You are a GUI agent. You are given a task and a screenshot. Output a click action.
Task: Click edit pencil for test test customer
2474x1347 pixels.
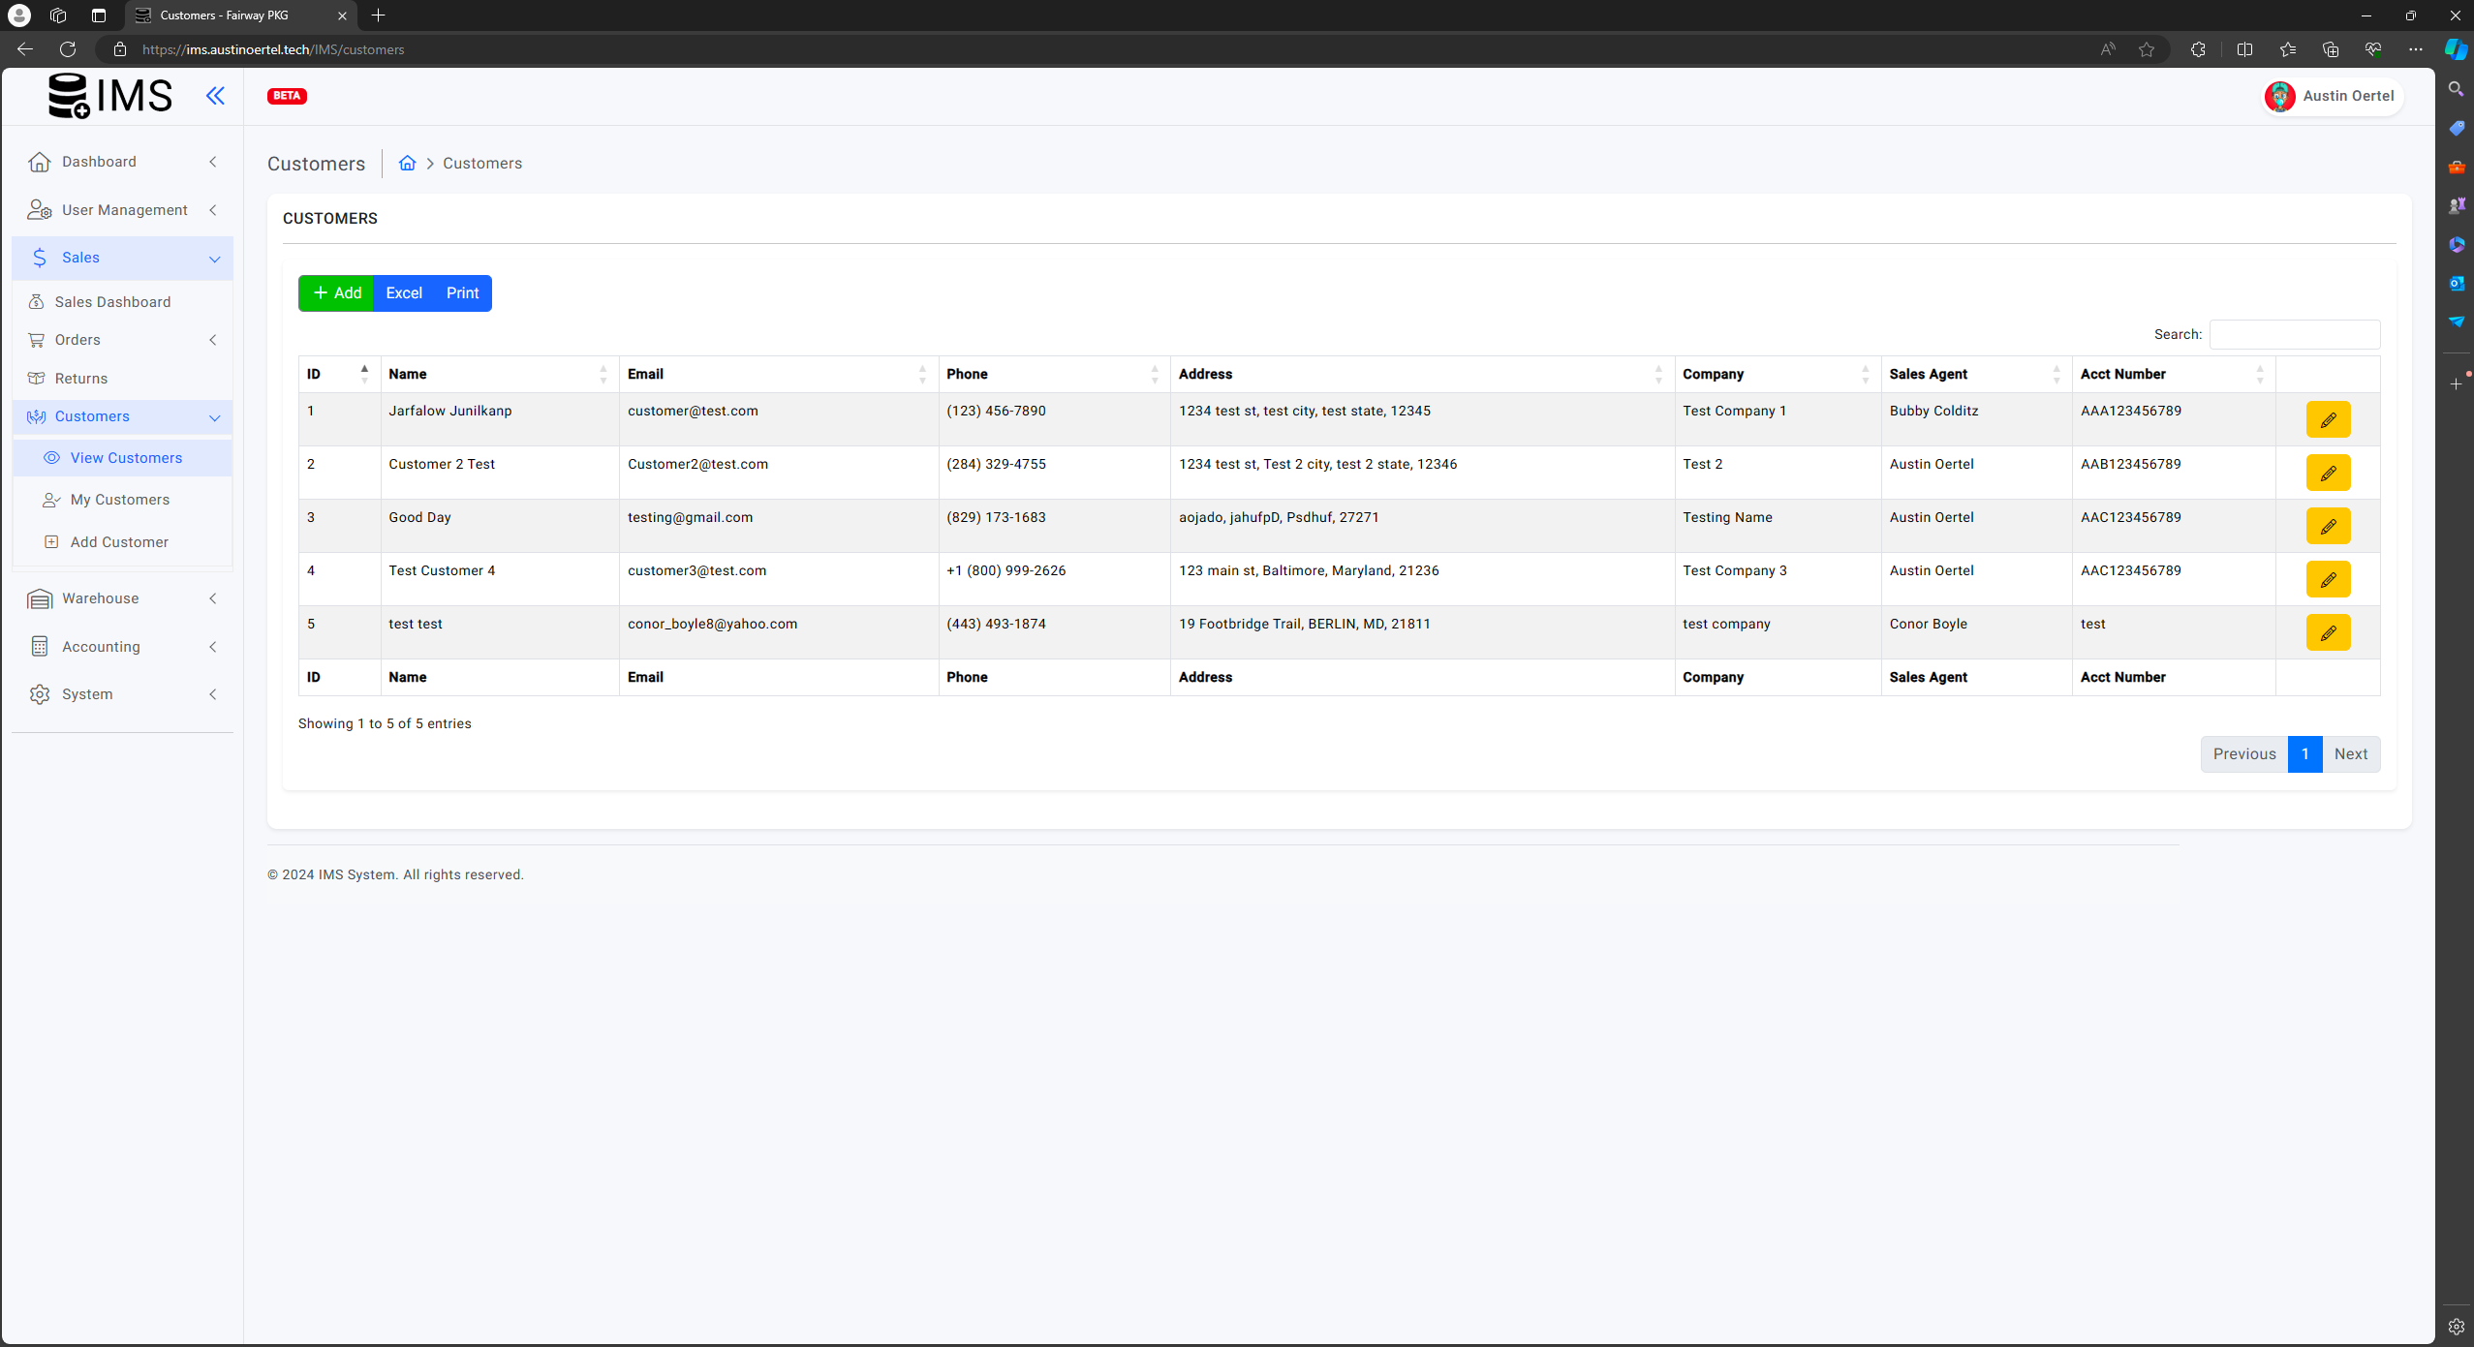click(x=2327, y=632)
